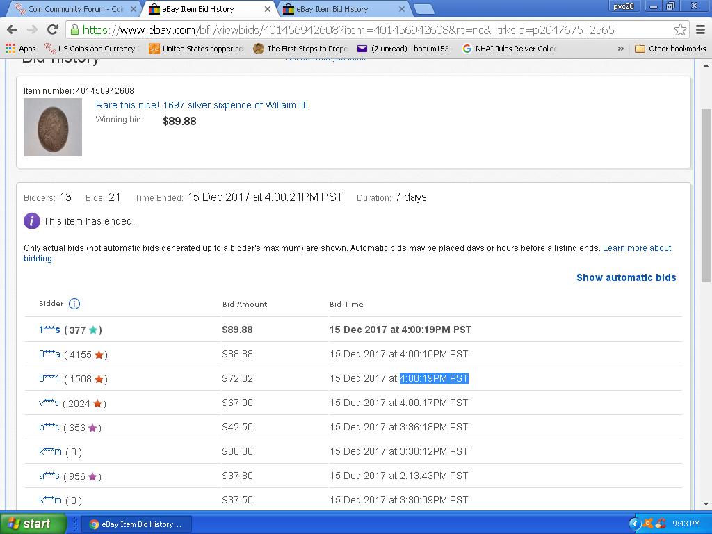This screenshot has height=534, width=712.
Task: Click the Bid Amount column header
Action: point(245,305)
